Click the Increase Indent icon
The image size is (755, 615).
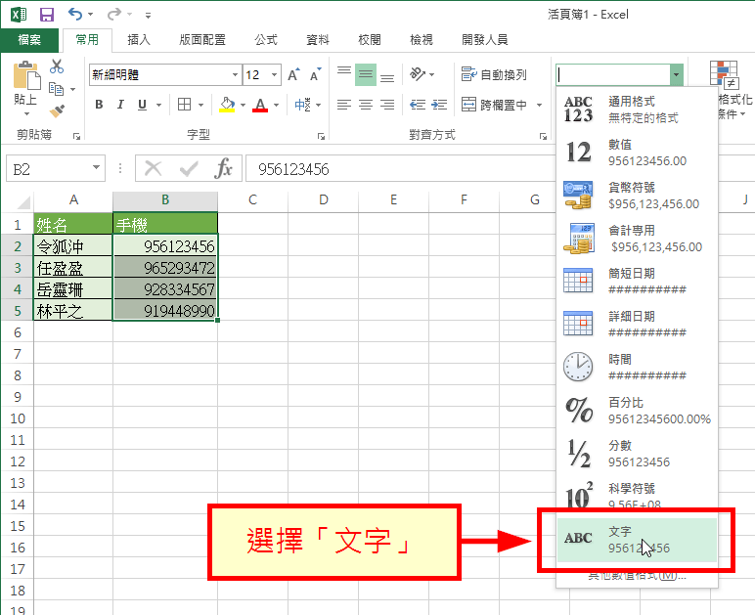coord(439,105)
